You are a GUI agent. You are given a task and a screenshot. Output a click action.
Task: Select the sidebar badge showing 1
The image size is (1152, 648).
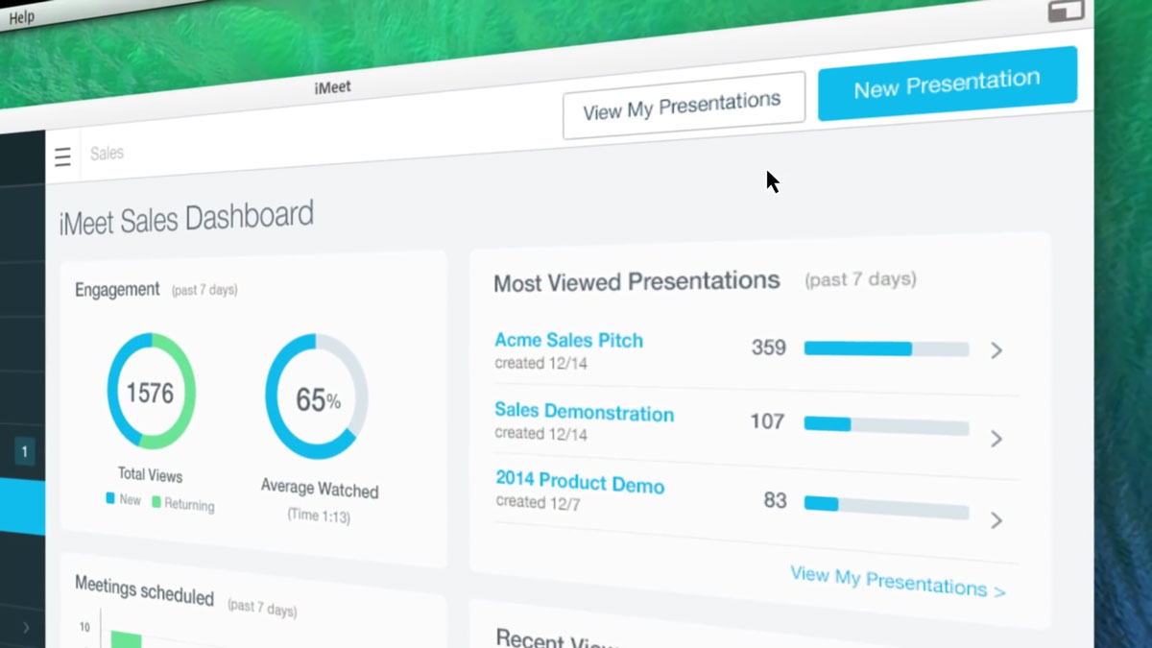click(25, 451)
